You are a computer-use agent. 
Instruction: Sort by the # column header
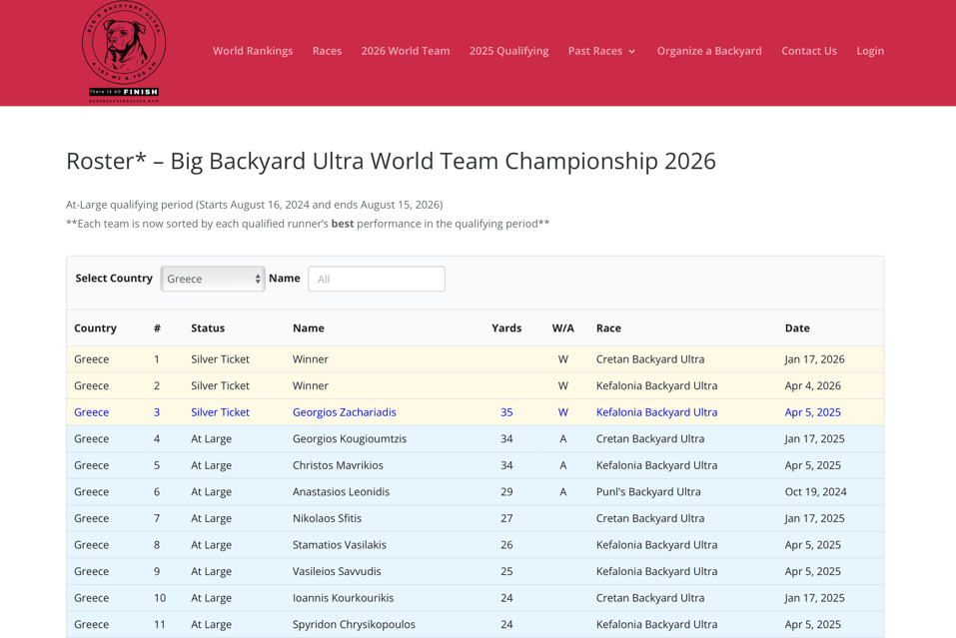click(157, 327)
